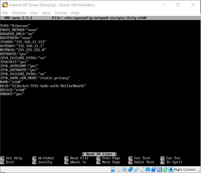Viewport: 201px width, 173px height.
Task: Click the IPV6_DEFROUTE="yes" line
Action: [x=19, y=70]
